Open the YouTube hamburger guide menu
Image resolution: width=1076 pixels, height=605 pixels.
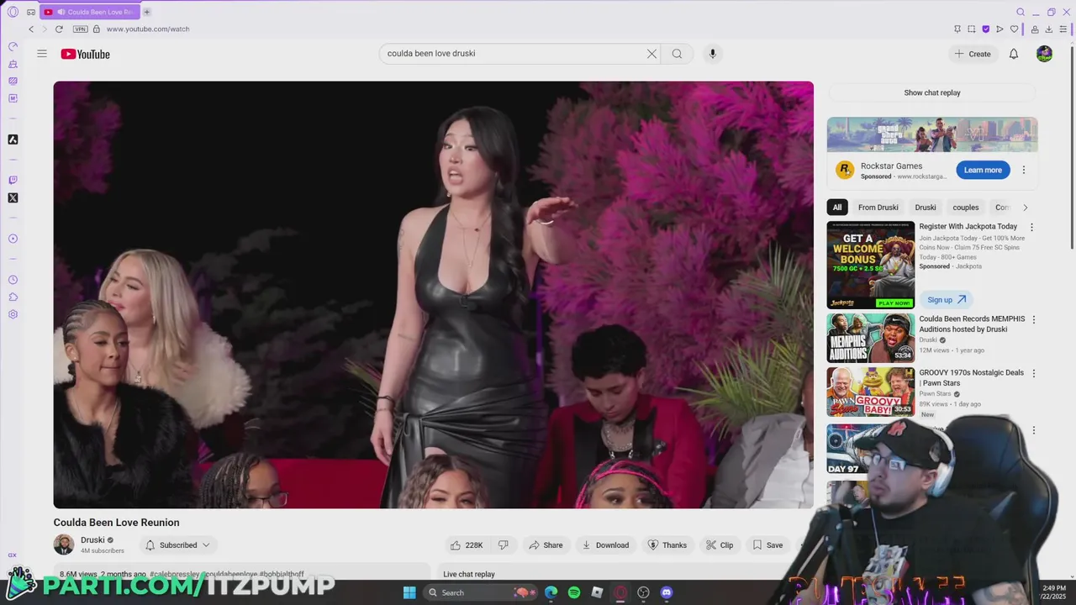[x=42, y=54]
